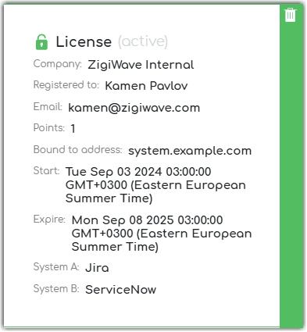
Task: Click the Registered to field label
Action: click(66, 85)
